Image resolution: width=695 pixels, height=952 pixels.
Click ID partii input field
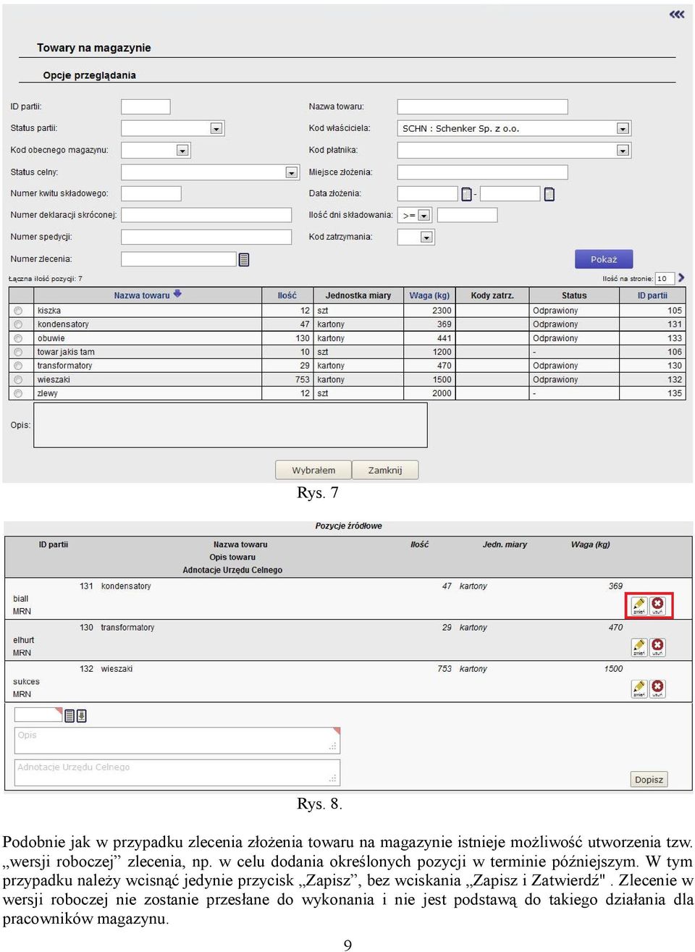[x=146, y=106]
